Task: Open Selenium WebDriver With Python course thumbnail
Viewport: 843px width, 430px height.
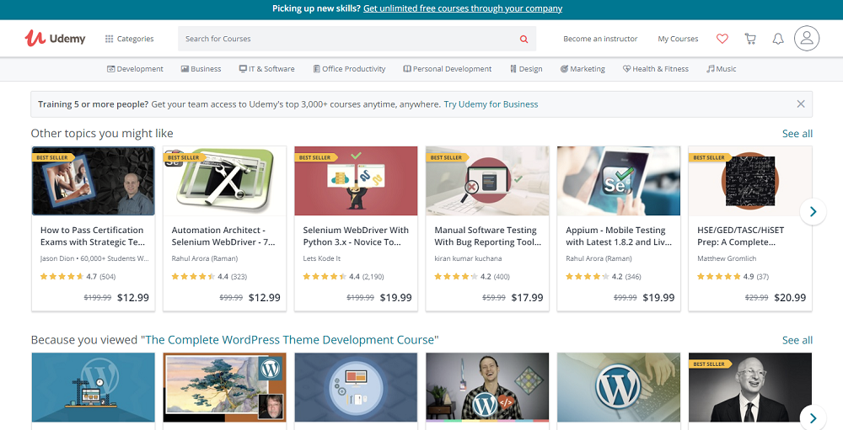Action: [x=356, y=181]
